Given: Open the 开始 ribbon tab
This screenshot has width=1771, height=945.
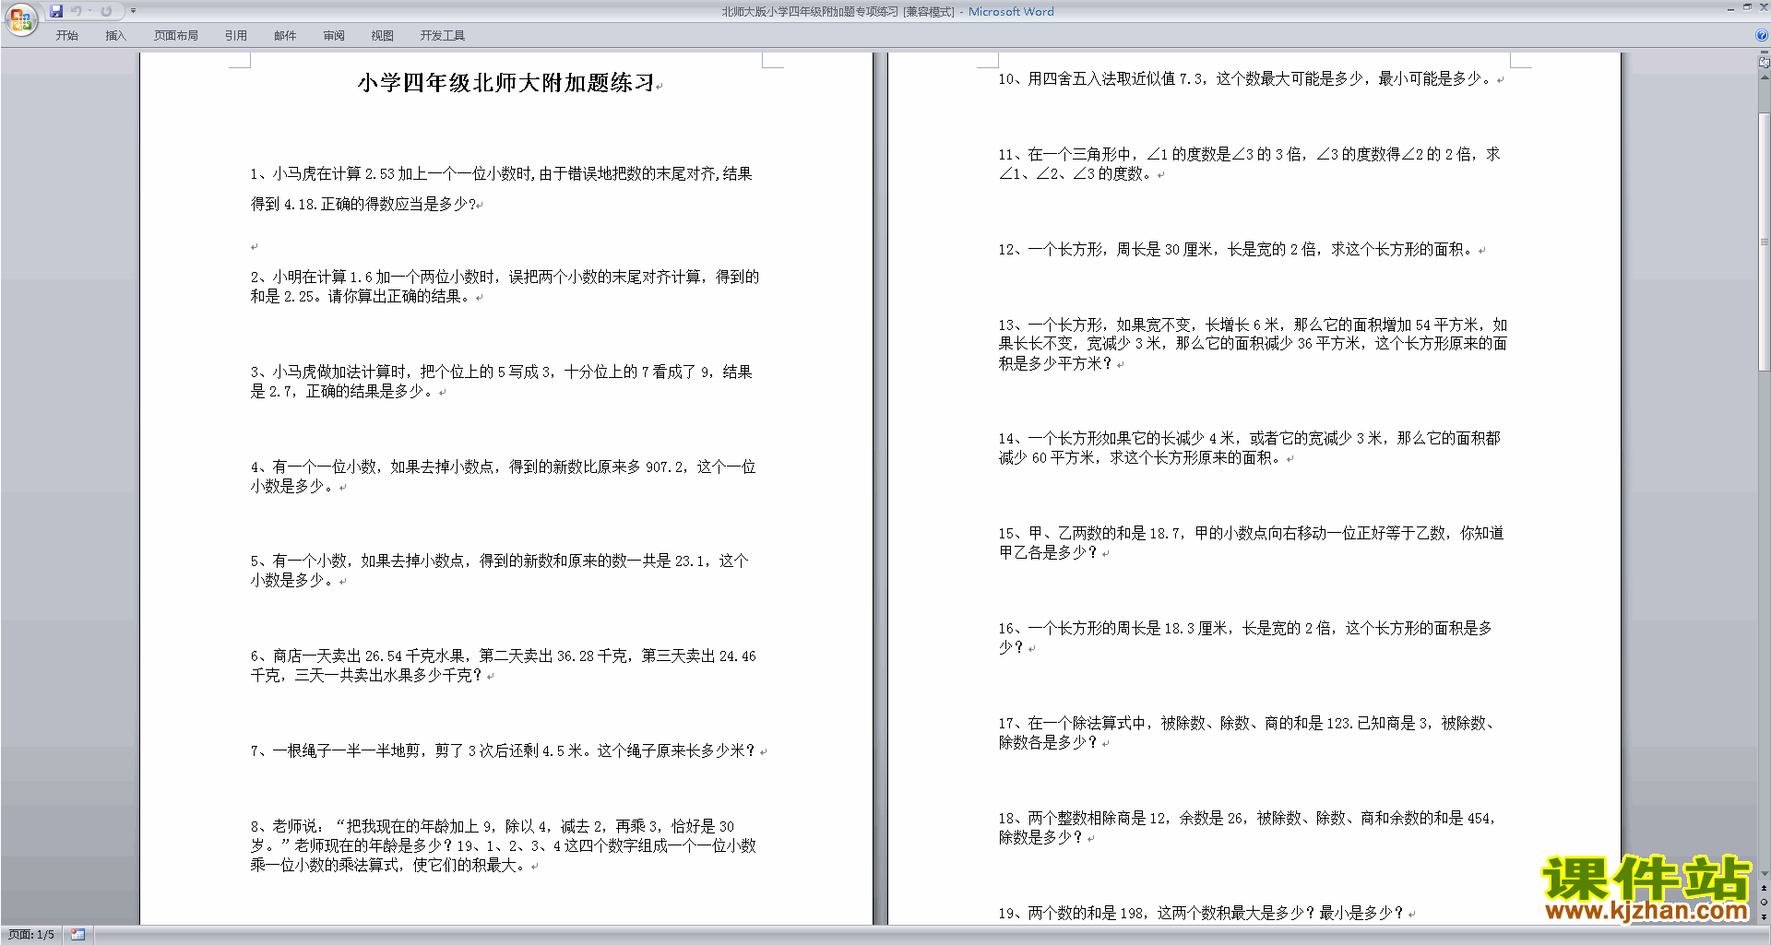Looking at the screenshot, I should 67,35.
